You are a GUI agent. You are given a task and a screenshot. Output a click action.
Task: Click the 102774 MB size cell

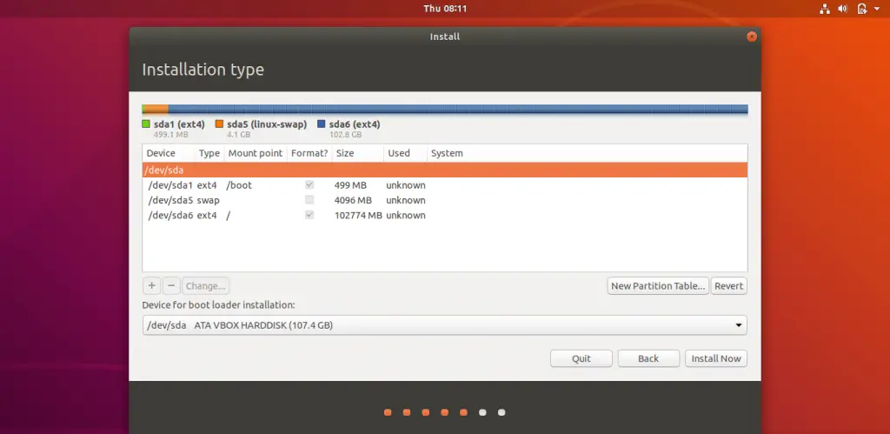[x=358, y=216]
